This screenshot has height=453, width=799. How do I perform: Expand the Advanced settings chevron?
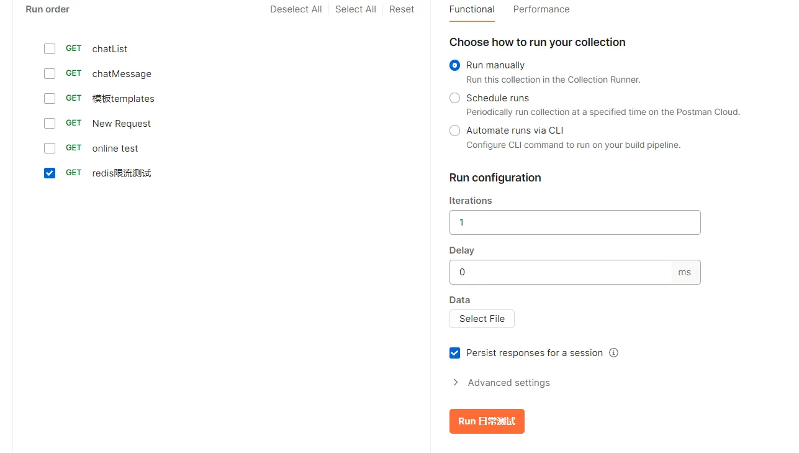[456, 383]
